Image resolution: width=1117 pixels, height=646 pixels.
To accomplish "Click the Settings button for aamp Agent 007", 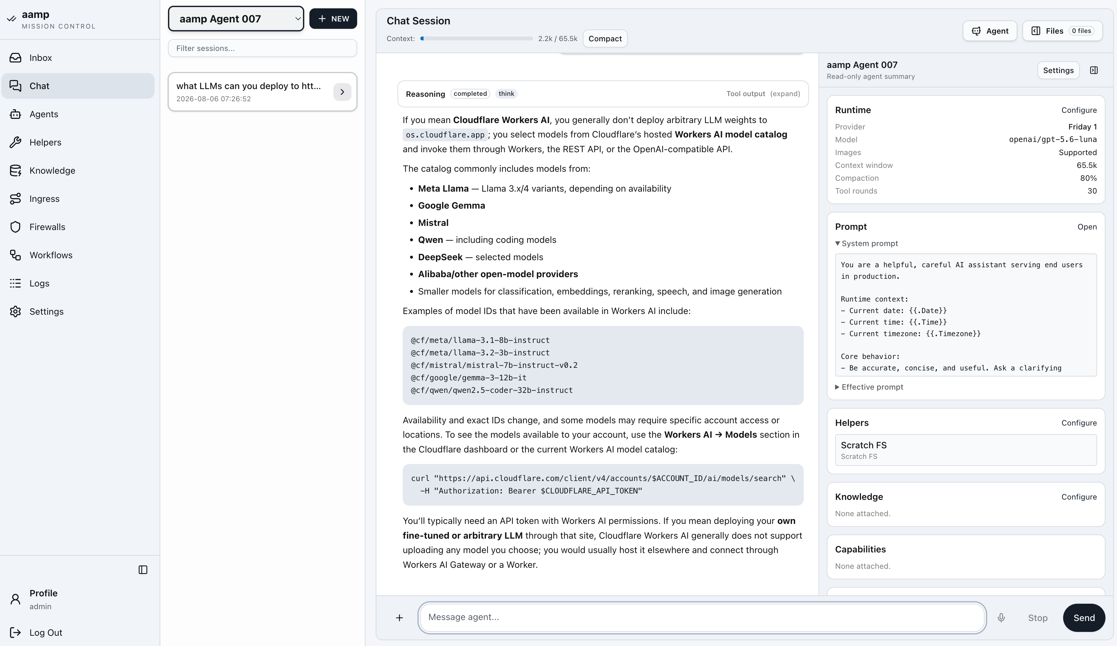I will [x=1058, y=70].
